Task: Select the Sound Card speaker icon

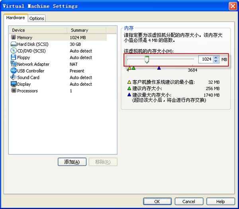Action: (14, 77)
